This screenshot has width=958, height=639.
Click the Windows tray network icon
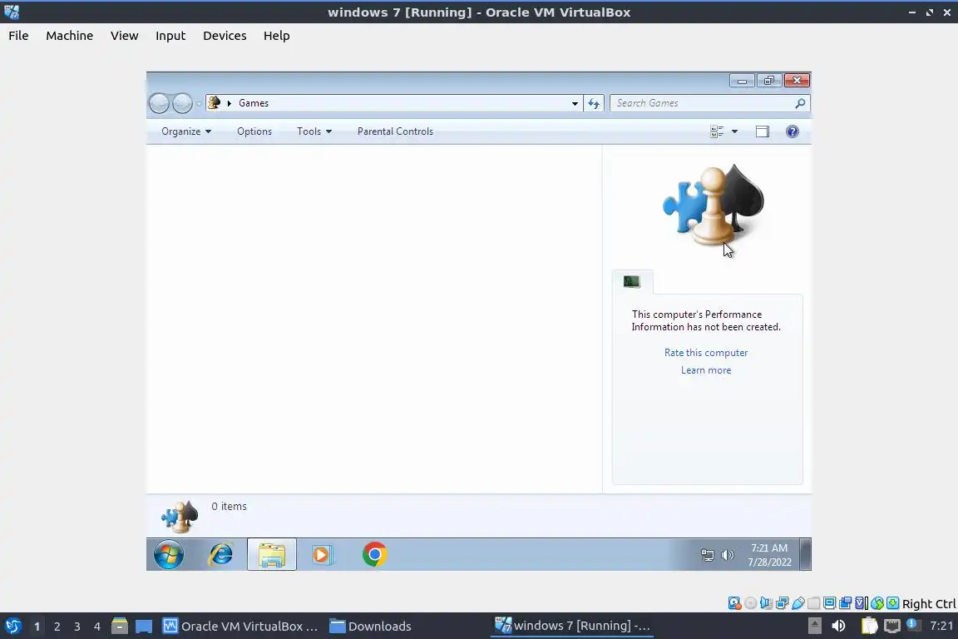pyautogui.click(x=707, y=555)
